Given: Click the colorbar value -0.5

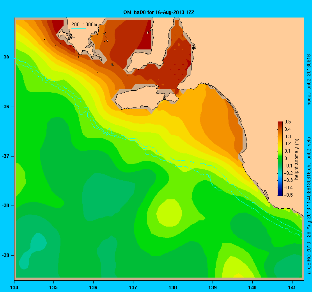Looking at the screenshot, I should (288, 195).
